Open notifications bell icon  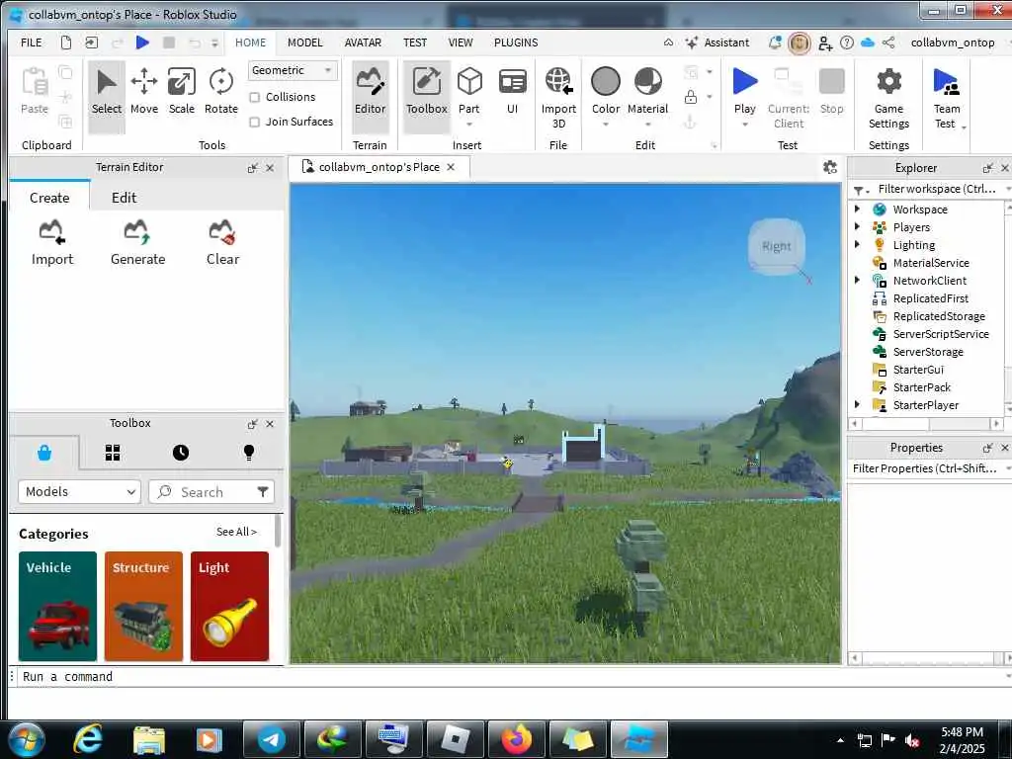(x=775, y=42)
